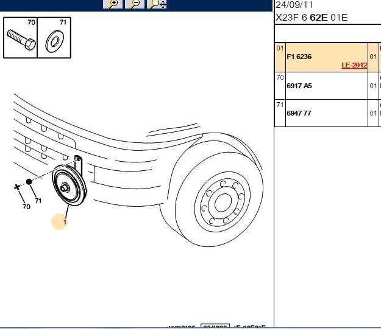Select part number 6917 A5

[x=299, y=86]
